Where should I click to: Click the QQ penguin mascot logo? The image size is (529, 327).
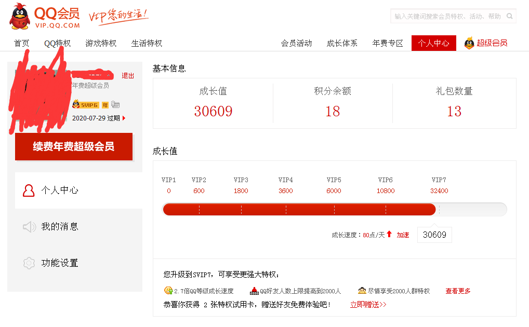20,16
